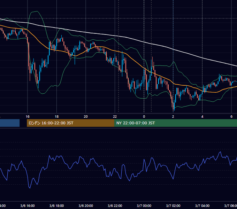The width and height of the screenshot is (237, 209).
Task: Click the hour label 6 under the price chart
Action: 231,117
